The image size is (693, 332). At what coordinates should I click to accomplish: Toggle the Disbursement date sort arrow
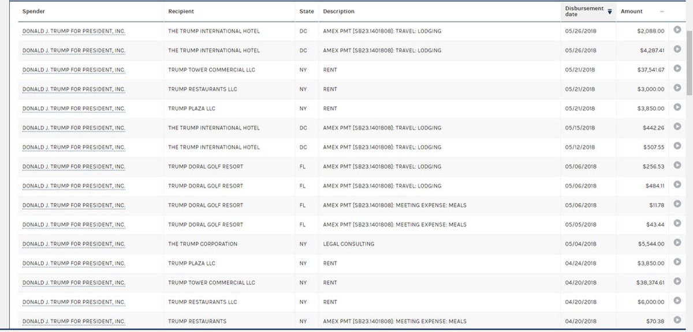pyautogui.click(x=609, y=12)
